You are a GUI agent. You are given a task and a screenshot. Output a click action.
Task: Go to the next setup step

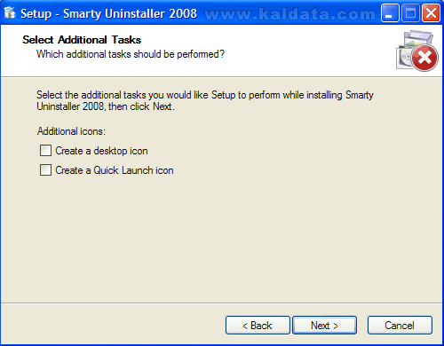(324, 326)
